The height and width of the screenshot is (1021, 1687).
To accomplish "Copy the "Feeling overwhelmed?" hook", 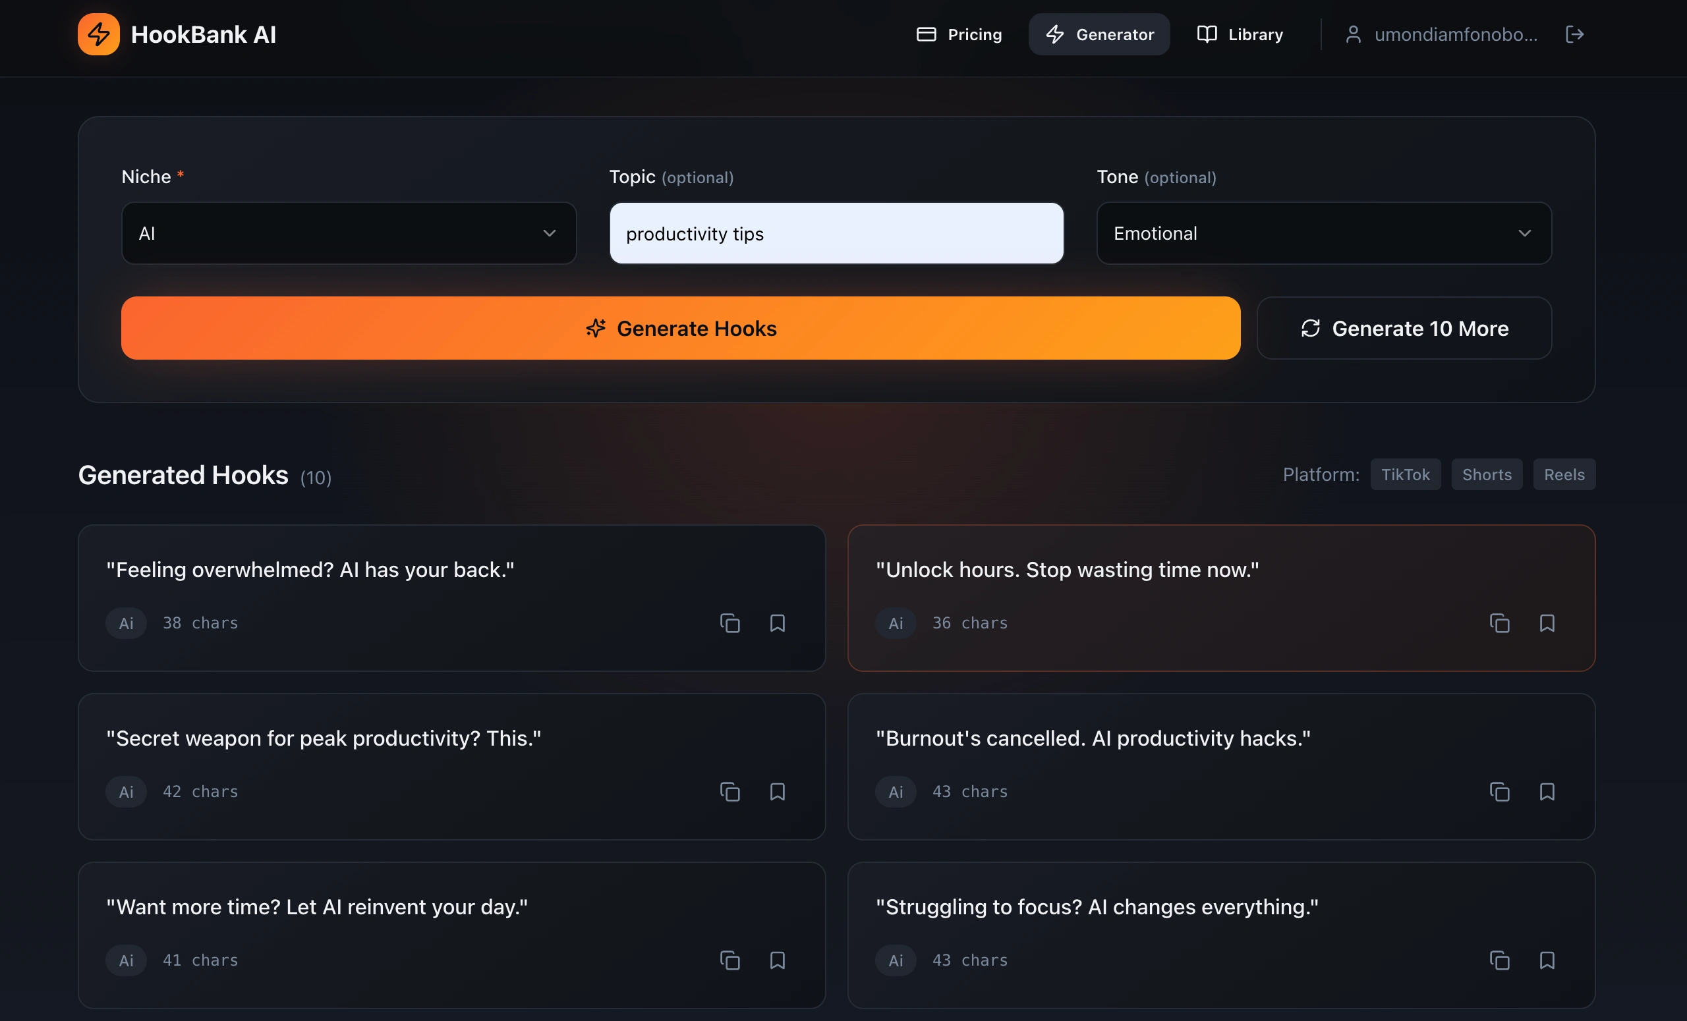I will (730, 622).
